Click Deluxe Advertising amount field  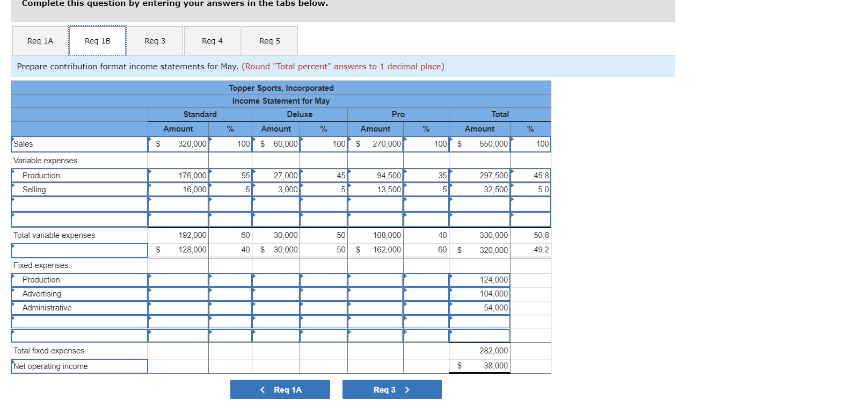[x=276, y=294]
